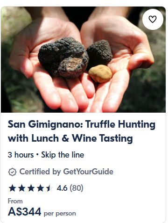Open the truffle hands photo
This screenshot has width=168, height=223.
(83, 59)
